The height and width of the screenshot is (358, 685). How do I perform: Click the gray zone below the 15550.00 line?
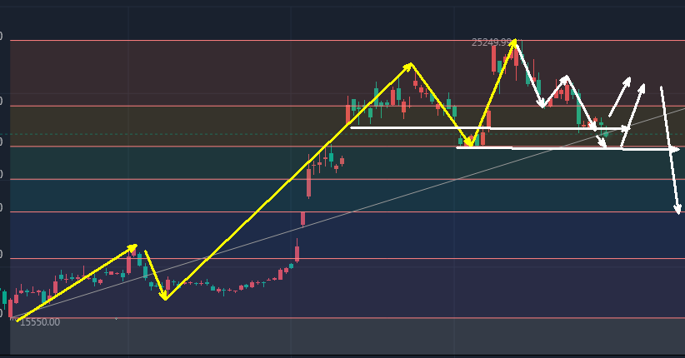[x=250, y=337]
